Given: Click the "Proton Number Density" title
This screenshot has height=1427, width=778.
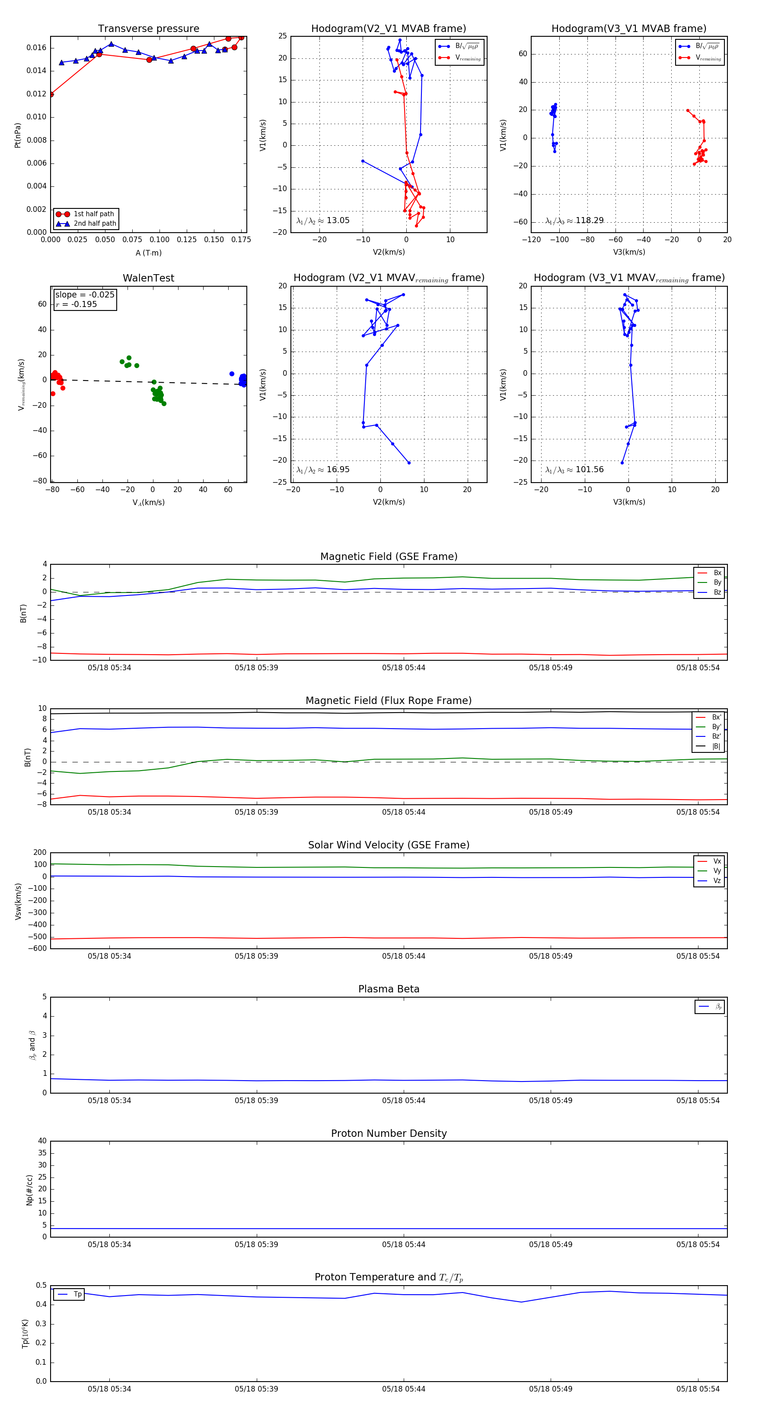Looking at the screenshot, I should (389, 1133).
